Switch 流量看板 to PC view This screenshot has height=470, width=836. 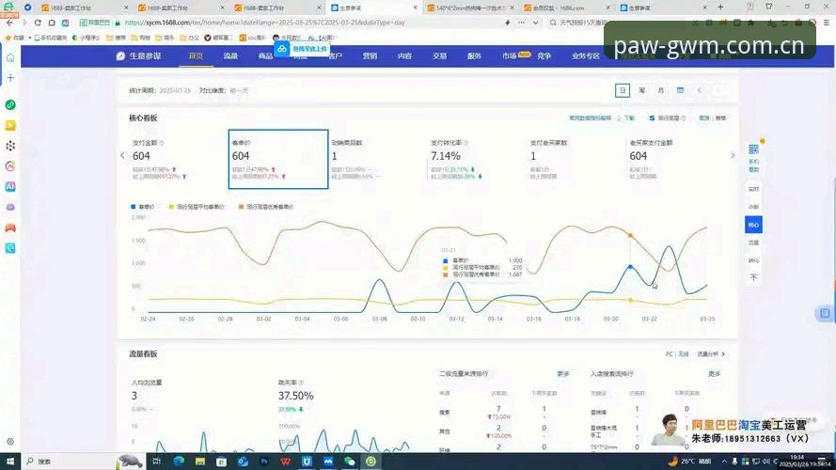pos(670,353)
